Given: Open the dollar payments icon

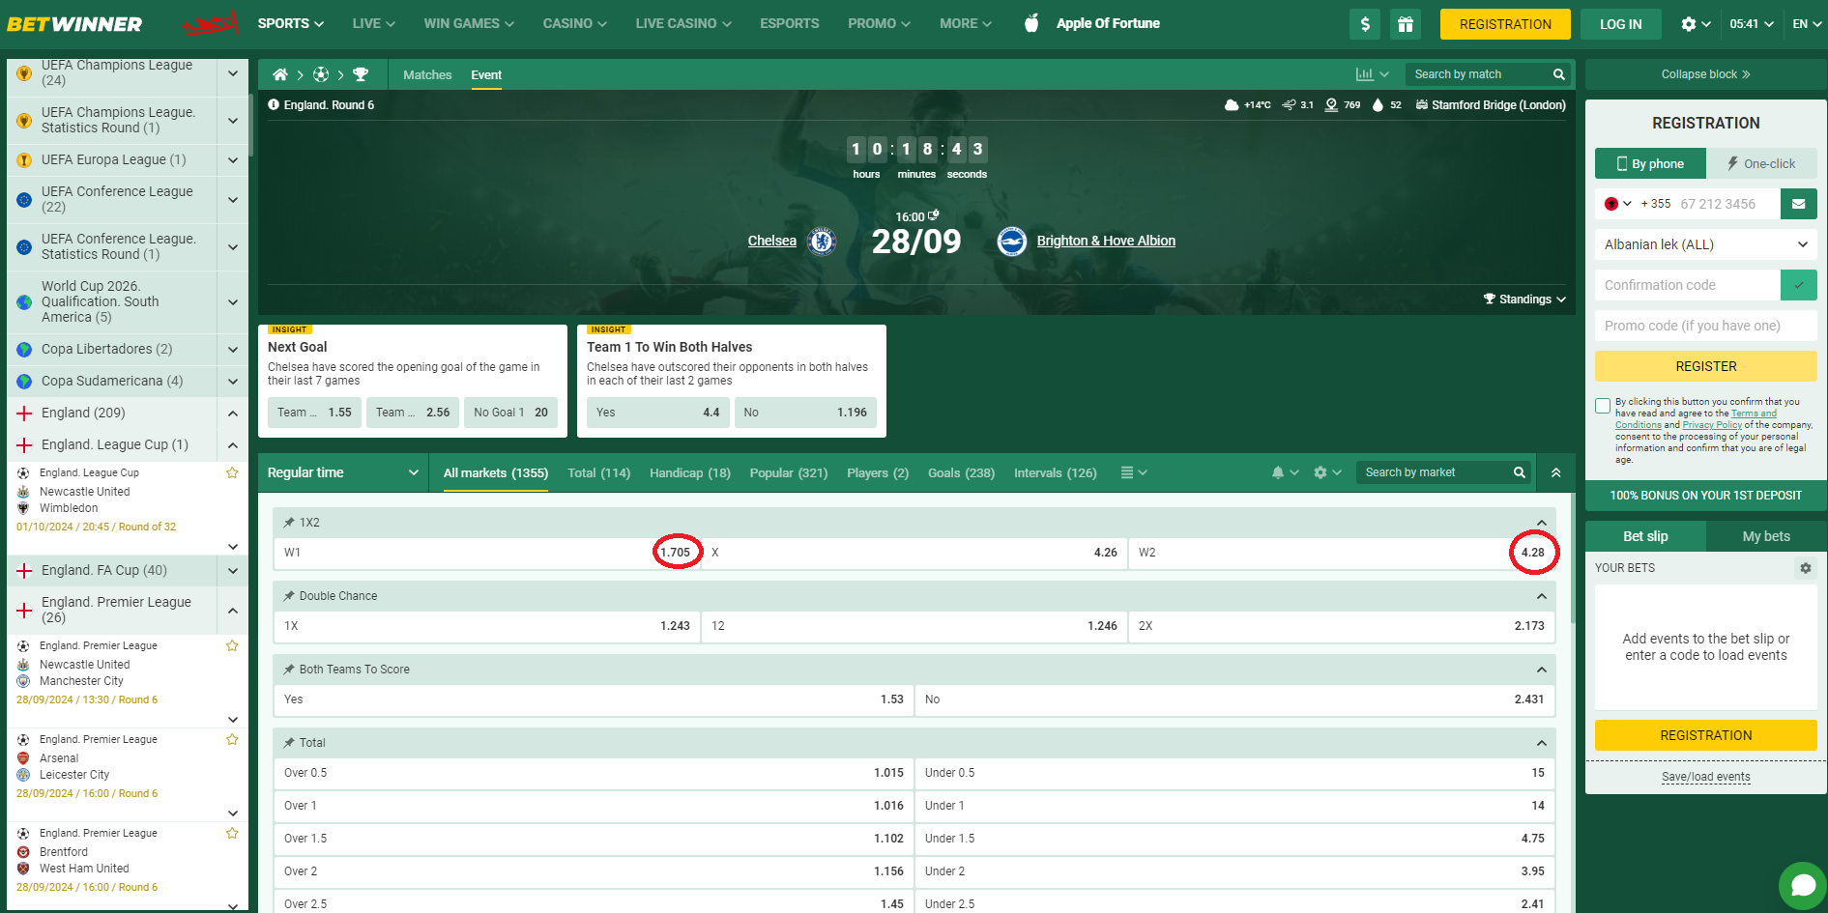Looking at the screenshot, I should pos(1365,24).
